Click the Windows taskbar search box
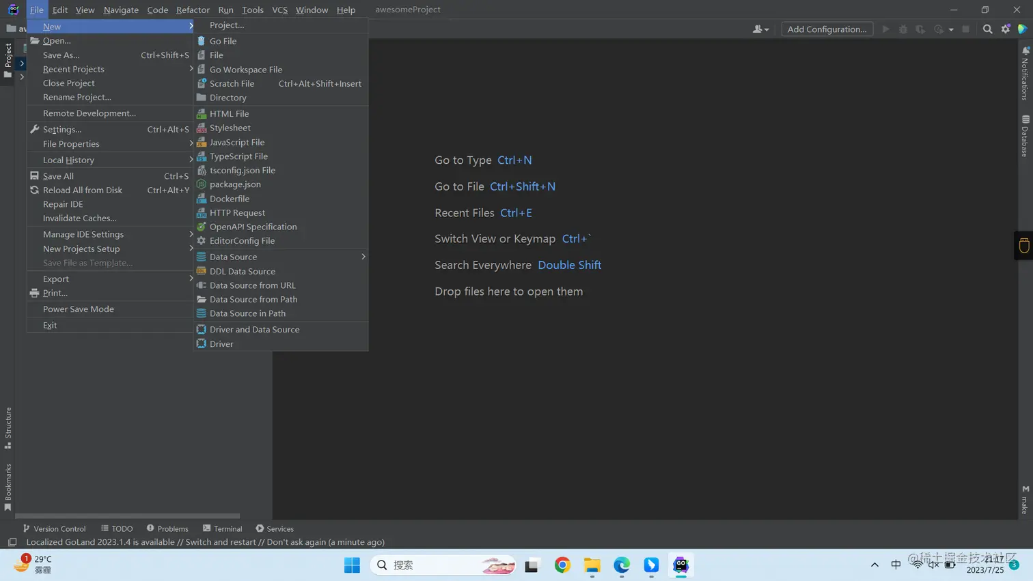This screenshot has width=1033, height=581. pyautogui.click(x=443, y=565)
